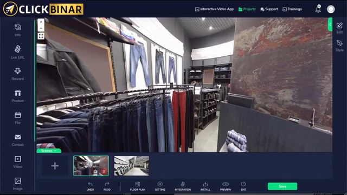Open Support menu item
The image size is (347, 195).
click(x=269, y=9)
